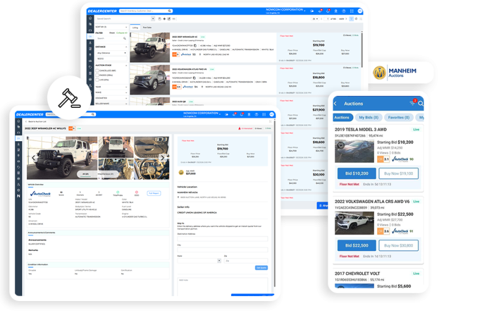Click the Reset link in filter panel
The image size is (482, 313).
(112, 33)
